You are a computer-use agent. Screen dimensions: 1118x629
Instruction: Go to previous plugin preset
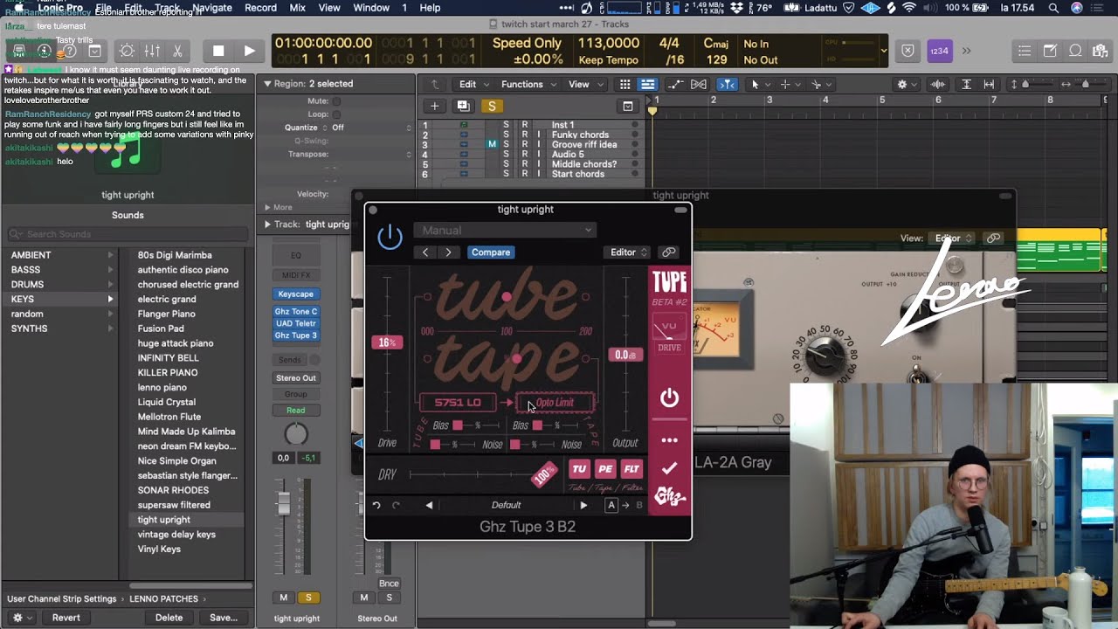point(425,252)
